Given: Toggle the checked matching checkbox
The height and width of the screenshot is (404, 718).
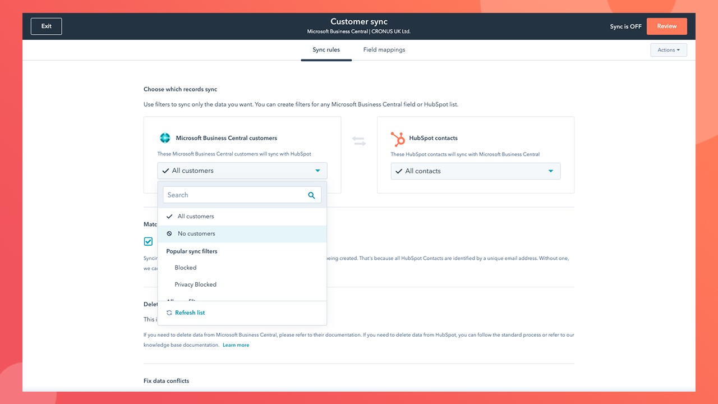Looking at the screenshot, I should click(148, 241).
